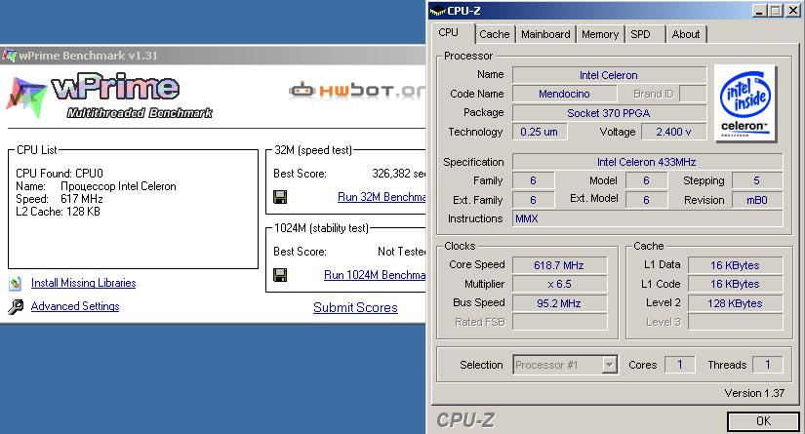Minimize the CPU-Z window
This screenshot has height=434, width=805.
coord(760,11)
